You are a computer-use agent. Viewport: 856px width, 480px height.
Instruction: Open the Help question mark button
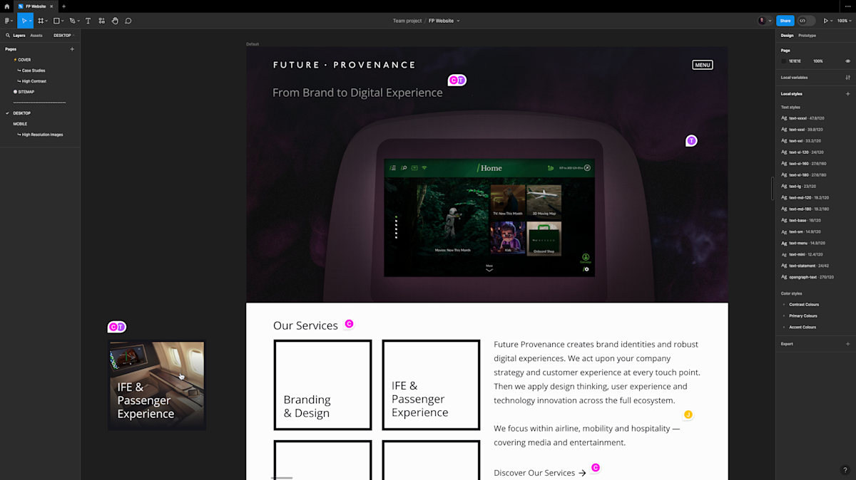click(x=845, y=470)
